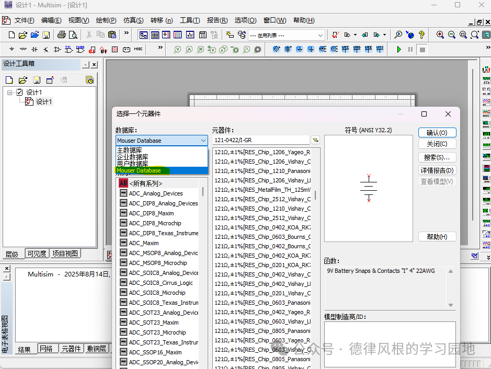Click the 帮助(H) button in dialog
Screen dimensions: 491x369
pos(437,237)
